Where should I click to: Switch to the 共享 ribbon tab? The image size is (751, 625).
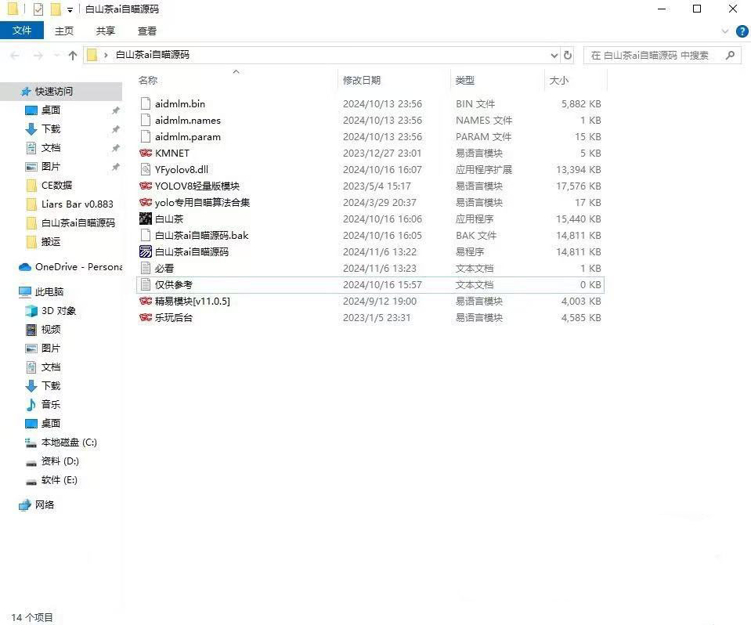point(106,31)
